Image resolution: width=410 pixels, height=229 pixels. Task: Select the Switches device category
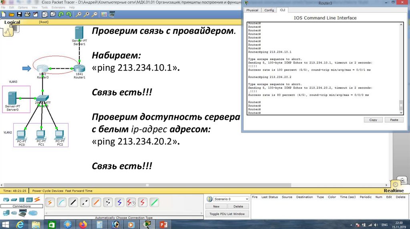pos(14,200)
